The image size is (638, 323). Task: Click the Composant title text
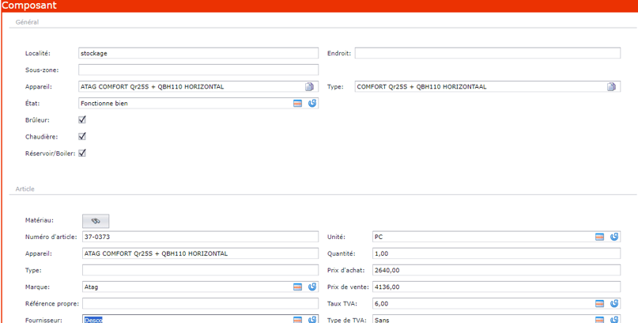point(29,6)
